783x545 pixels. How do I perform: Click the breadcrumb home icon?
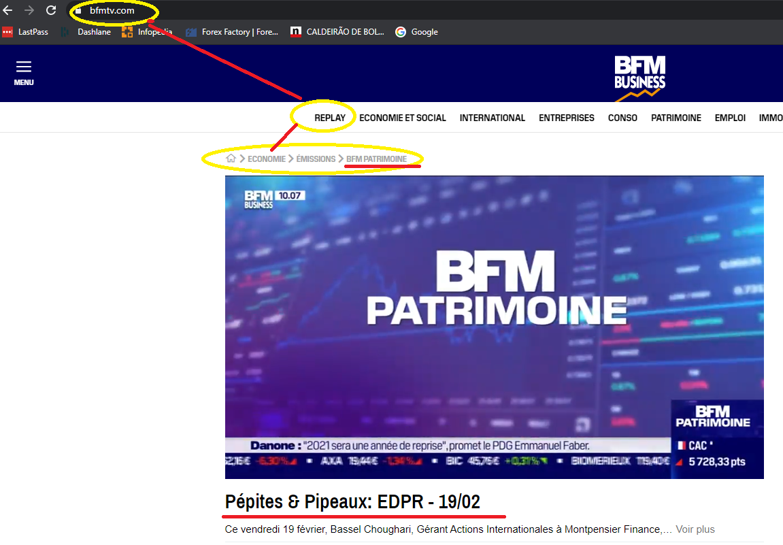(231, 159)
